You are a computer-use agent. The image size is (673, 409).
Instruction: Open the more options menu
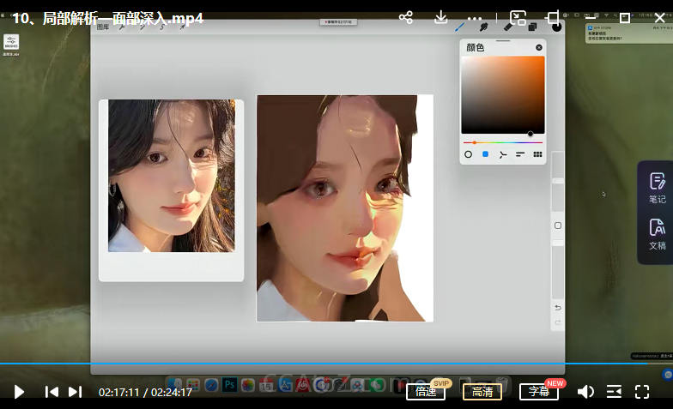point(474,18)
